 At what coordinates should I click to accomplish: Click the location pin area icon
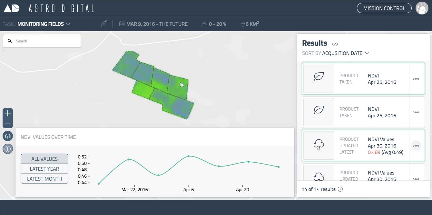pyautogui.click(x=243, y=24)
